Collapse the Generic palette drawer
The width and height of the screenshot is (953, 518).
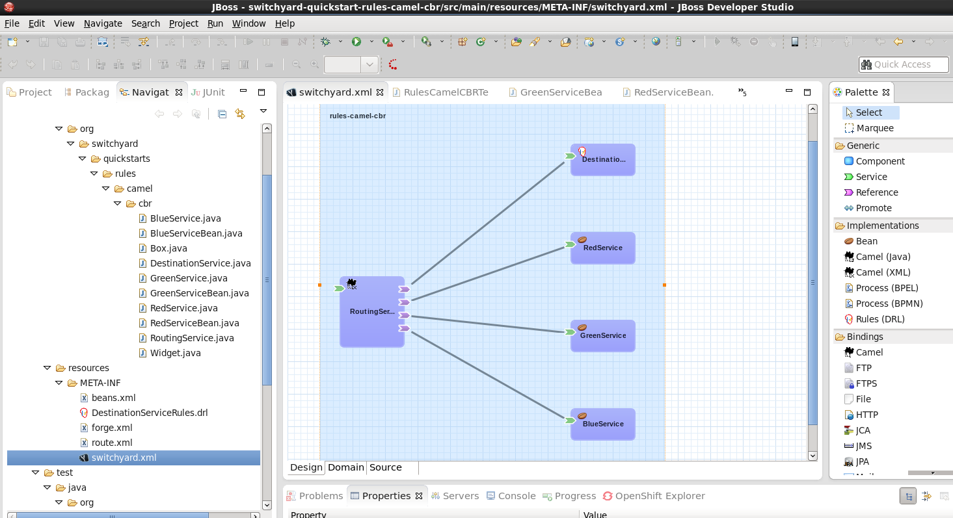pyautogui.click(x=893, y=146)
